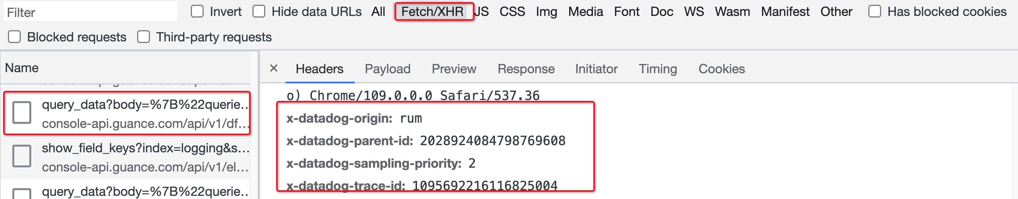Screen dimensions: 1018x199
Task: Click the file icon beside first query_data request
Action: click(x=22, y=113)
